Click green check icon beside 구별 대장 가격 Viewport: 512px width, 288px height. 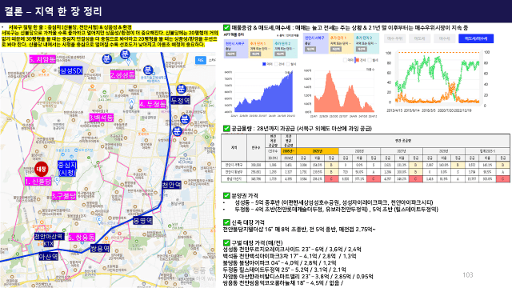click(226, 242)
